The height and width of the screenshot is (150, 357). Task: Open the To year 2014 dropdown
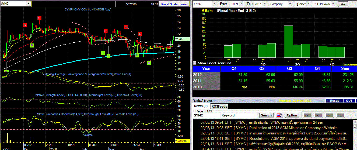pyautogui.click(x=264, y=4)
